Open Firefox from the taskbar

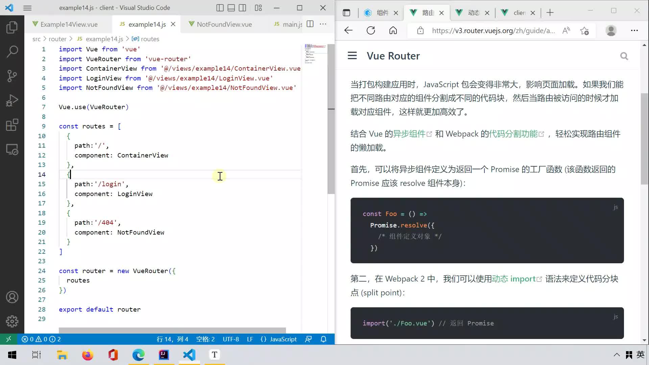pos(88,355)
